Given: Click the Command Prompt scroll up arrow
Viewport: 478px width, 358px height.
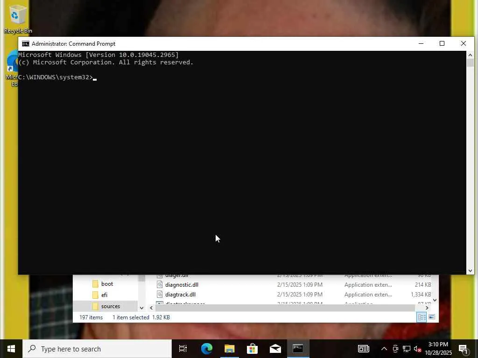Looking at the screenshot, I should [x=470, y=55].
